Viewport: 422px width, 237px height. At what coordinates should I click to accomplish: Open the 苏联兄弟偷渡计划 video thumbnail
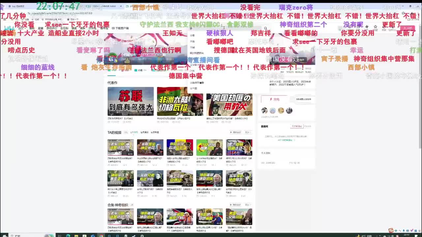click(x=150, y=178)
